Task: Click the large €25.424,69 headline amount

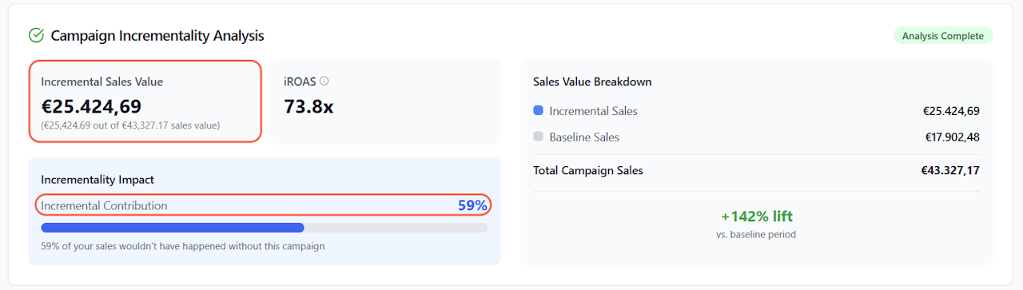Action: coord(91,105)
